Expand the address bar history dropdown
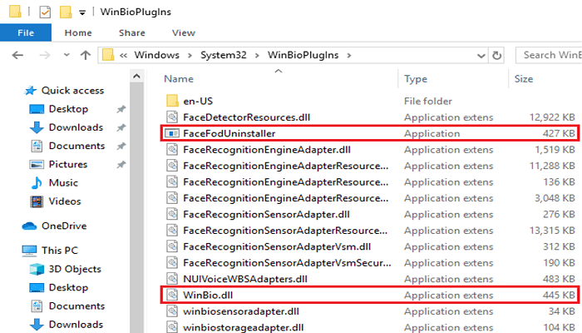This screenshot has height=333, width=582. [x=481, y=56]
